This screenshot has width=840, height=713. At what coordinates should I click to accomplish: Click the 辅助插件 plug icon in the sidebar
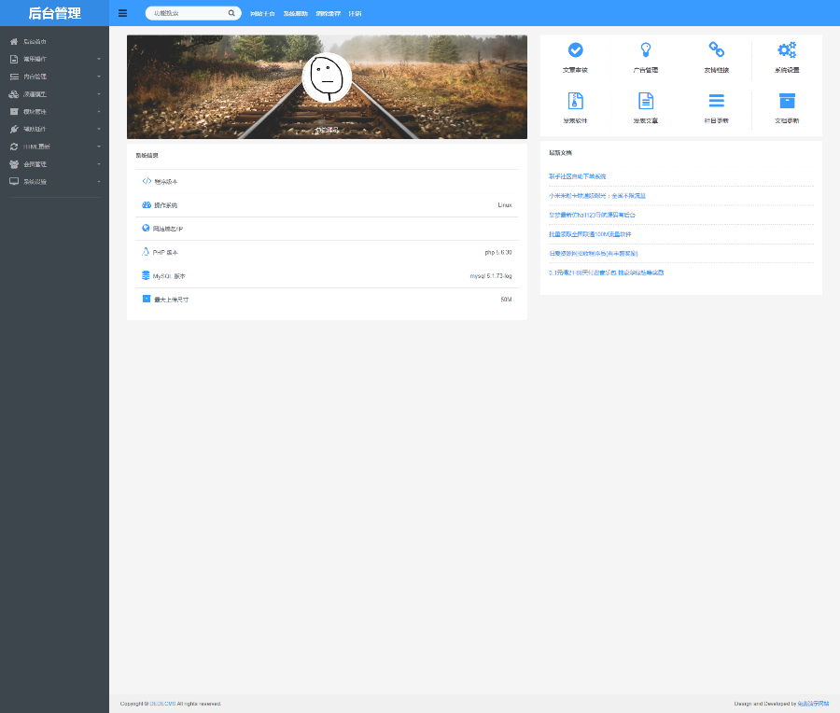[x=14, y=129]
